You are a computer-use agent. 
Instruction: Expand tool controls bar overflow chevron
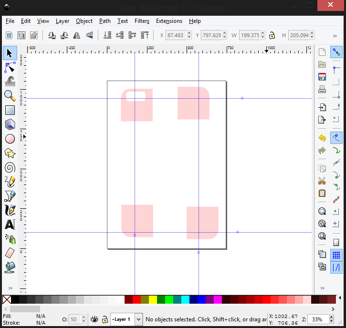pyautogui.click(x=335, y=36)
